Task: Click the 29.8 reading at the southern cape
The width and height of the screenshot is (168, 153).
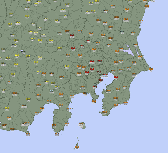Action: tap(104, 112)
